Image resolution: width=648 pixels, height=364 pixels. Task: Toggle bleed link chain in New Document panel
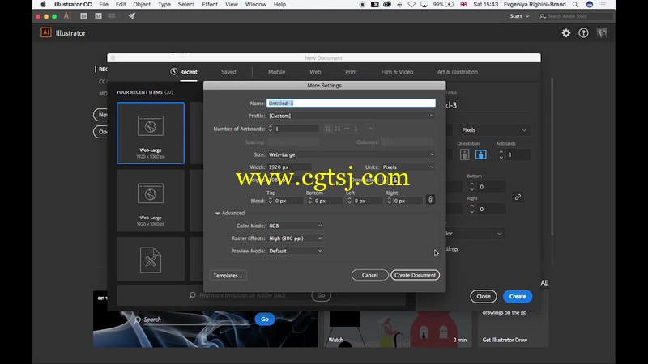[x=518, y=197]
